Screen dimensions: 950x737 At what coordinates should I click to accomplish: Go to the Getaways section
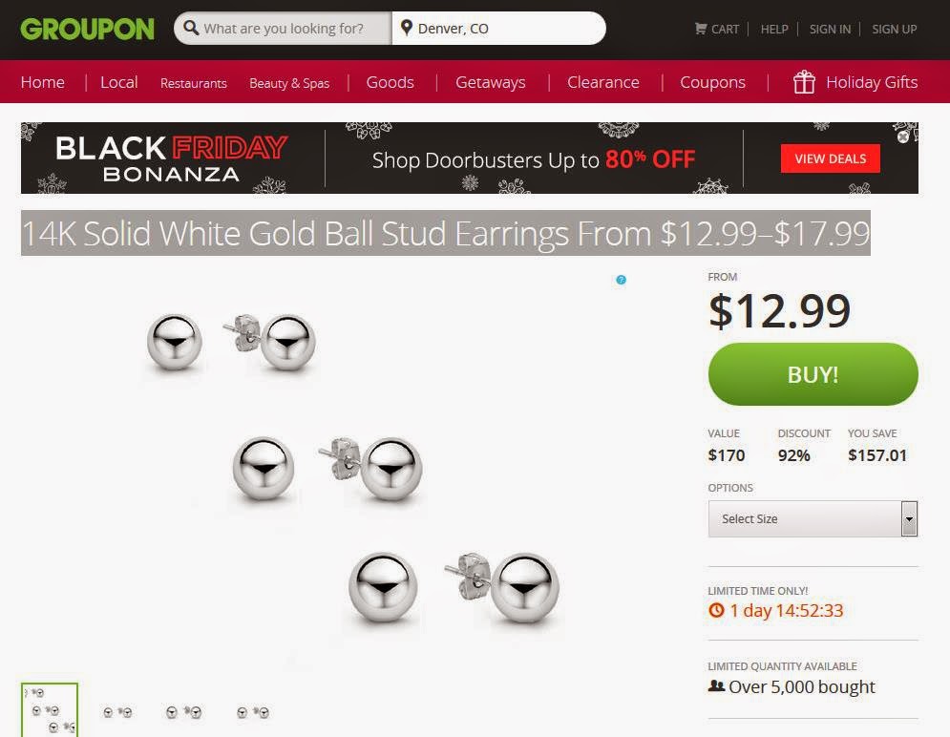(490, 82)
